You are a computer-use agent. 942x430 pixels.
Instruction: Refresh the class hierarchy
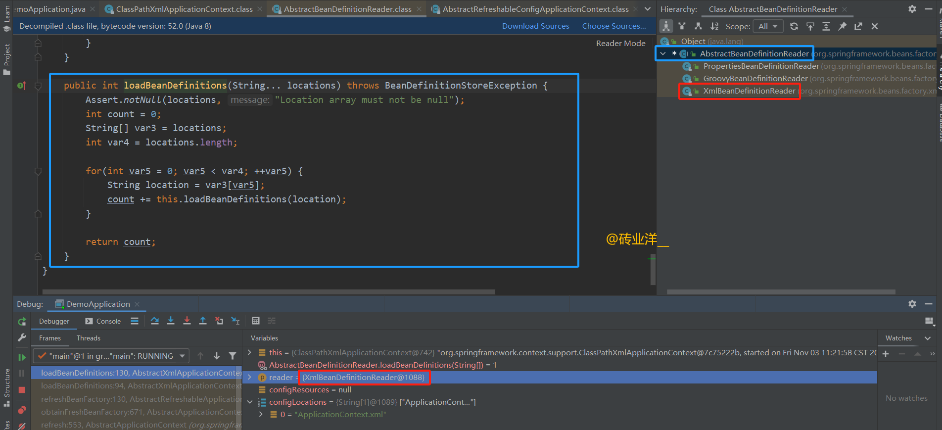point(794,26)
